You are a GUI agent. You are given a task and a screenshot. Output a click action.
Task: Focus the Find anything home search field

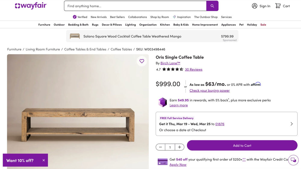click(x=135, y=6)
